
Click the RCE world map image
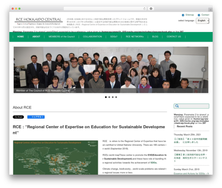[55, 157]
